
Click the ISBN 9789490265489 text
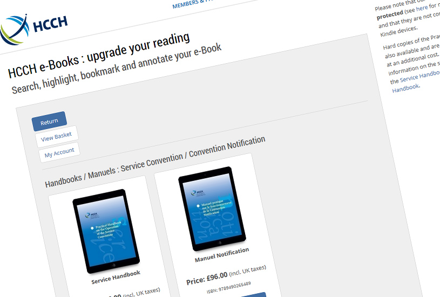point(229,287)
